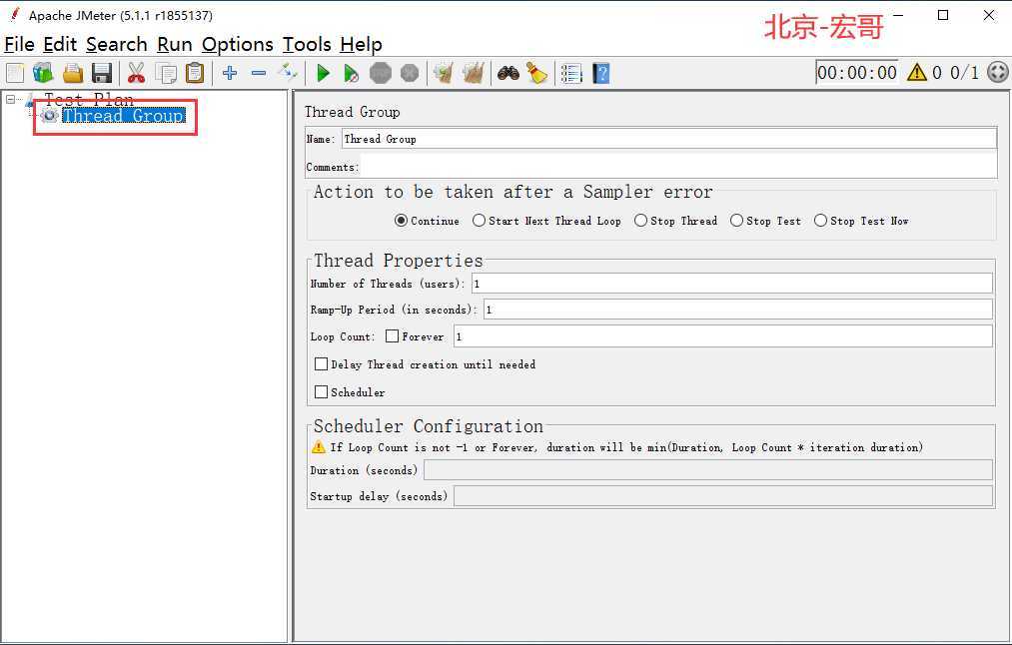
Task: Click the Clear broom icon
Action: (x=444, y=73)
